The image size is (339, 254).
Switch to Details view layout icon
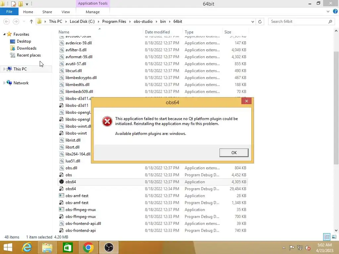pyautogui.click(x=327, y=237)
